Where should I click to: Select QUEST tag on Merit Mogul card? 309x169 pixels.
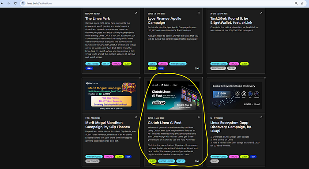pos(119,157)
